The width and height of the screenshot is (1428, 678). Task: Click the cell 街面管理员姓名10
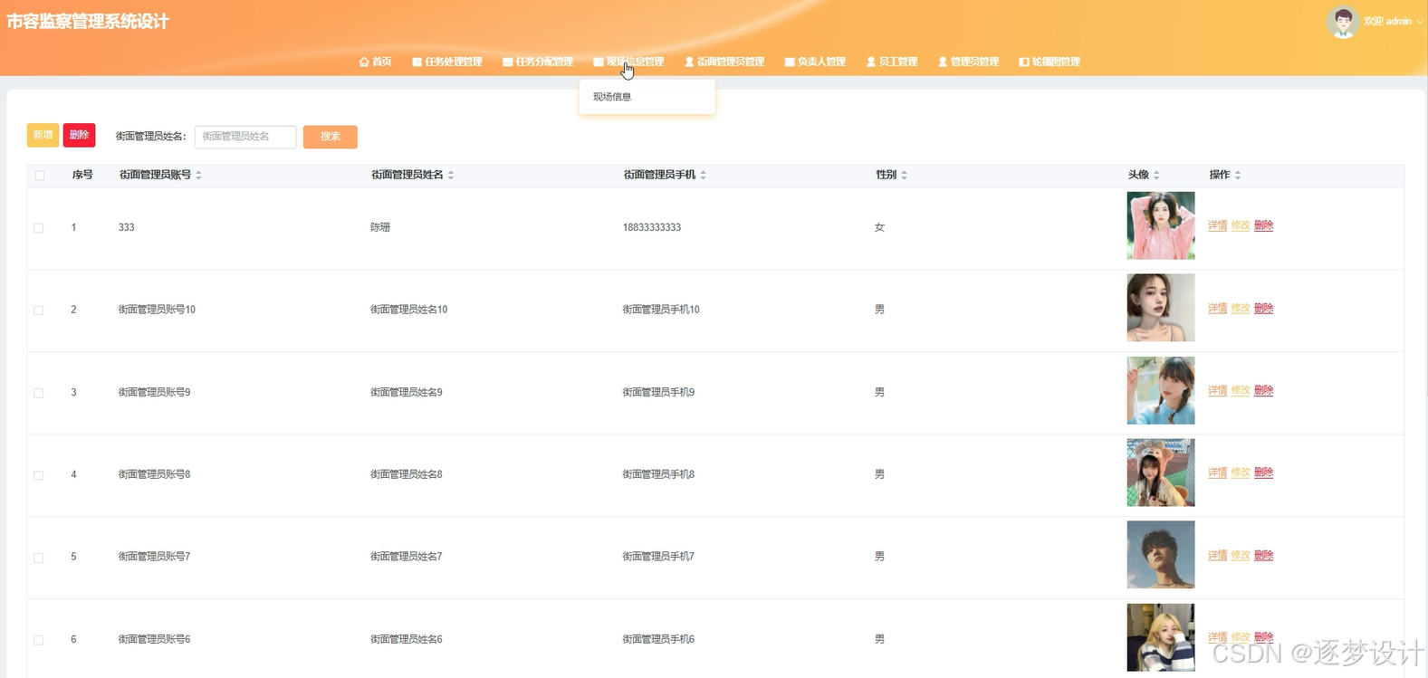(408, 310)
